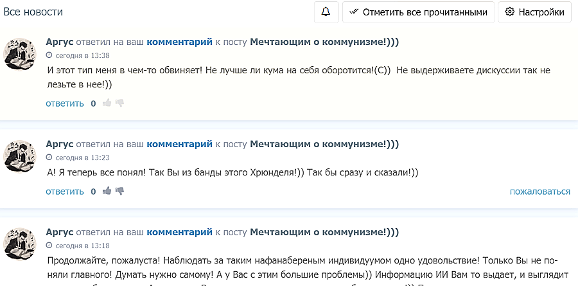This screenshot has height=286, width=578.
Task: Open the комментарий link in first notification
Action: tap(179, 42)
